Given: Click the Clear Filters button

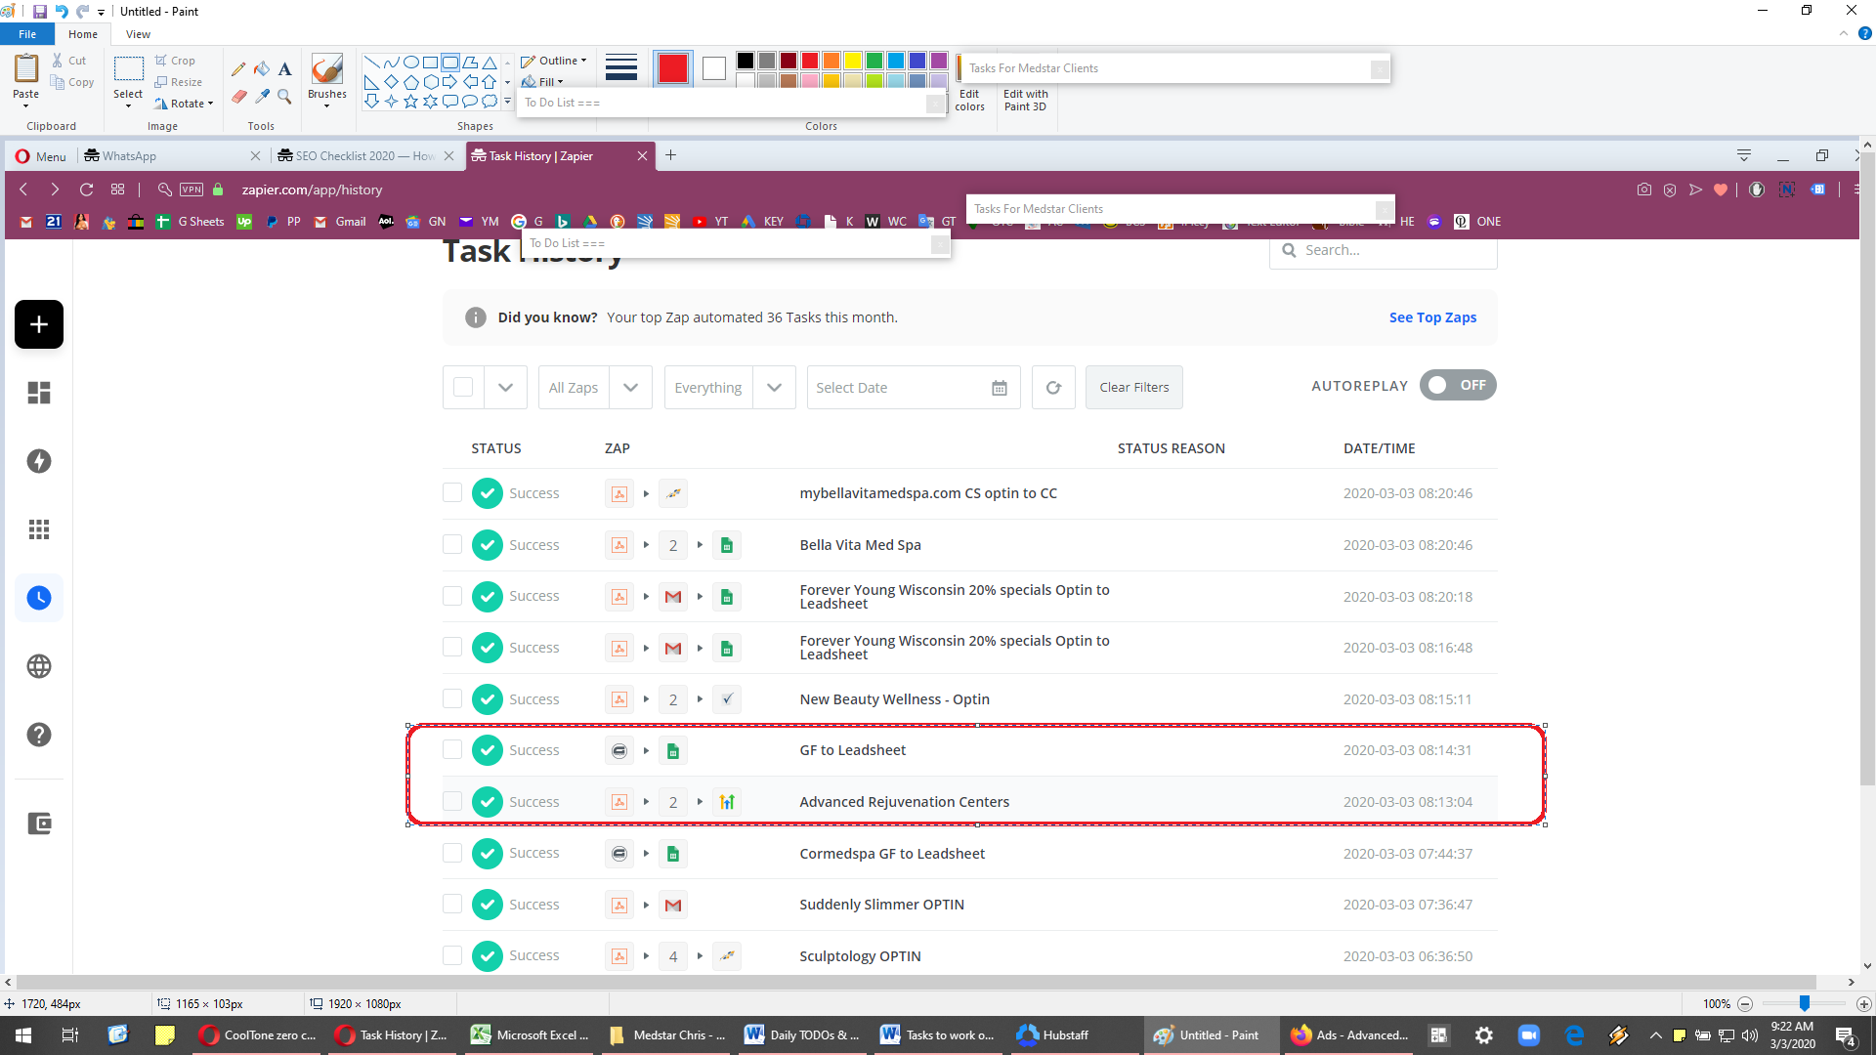Looking at the screenshot, I should 1133,388.
